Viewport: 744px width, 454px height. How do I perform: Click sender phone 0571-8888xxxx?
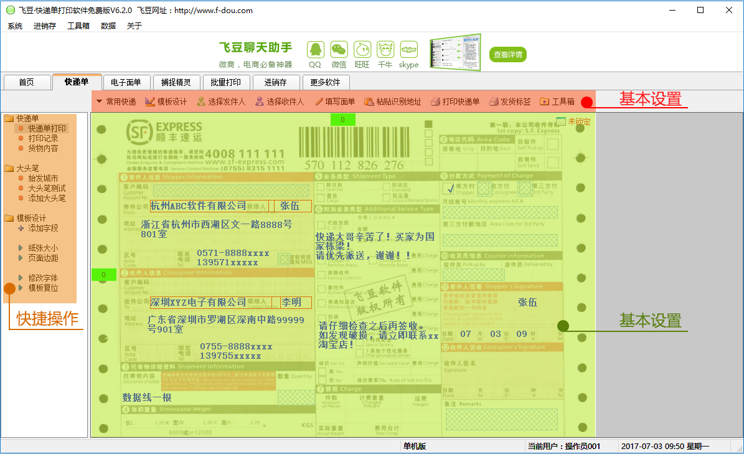click(x=233, y=253)
